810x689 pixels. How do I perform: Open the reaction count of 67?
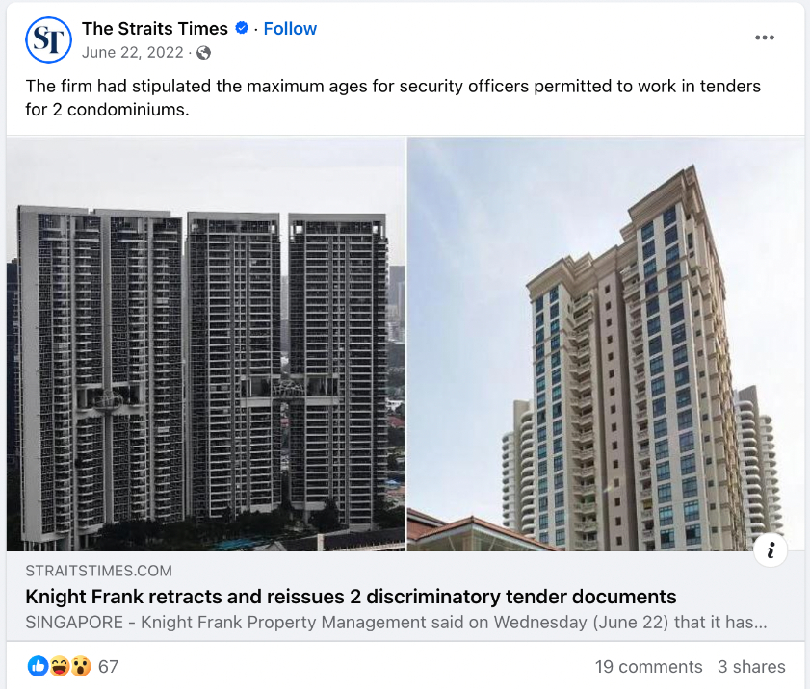pyautogui.click(x=108, y=666)
